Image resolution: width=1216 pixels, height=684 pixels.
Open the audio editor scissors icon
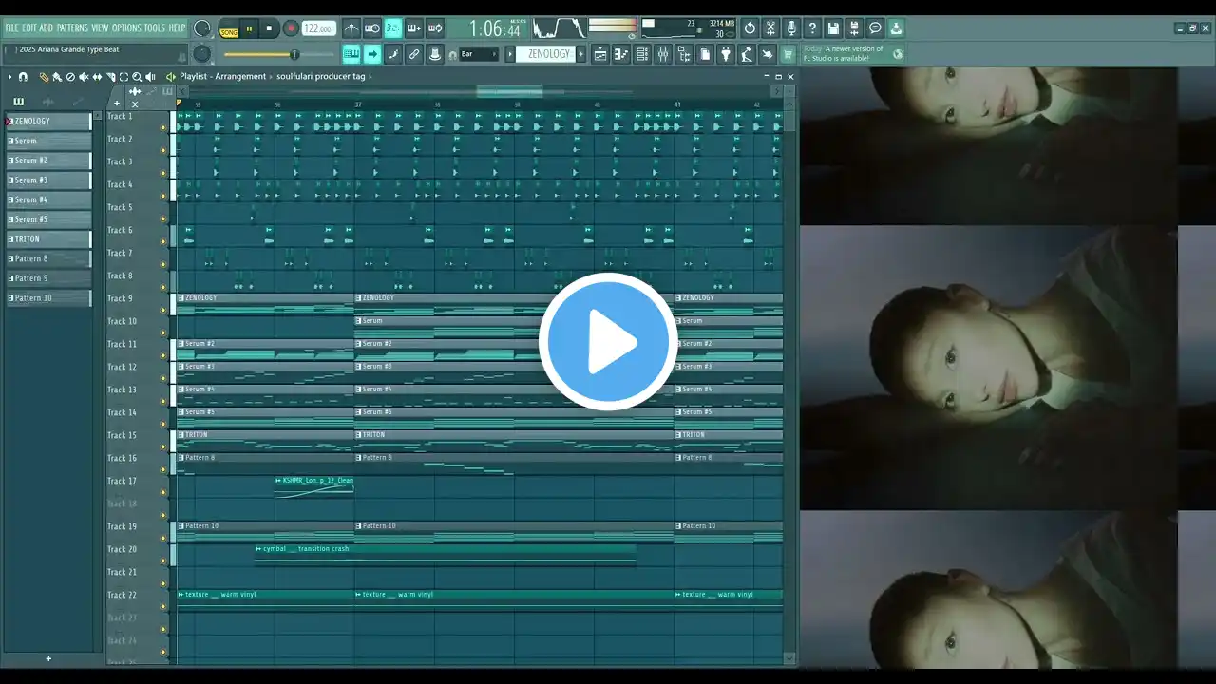(770, 28)
